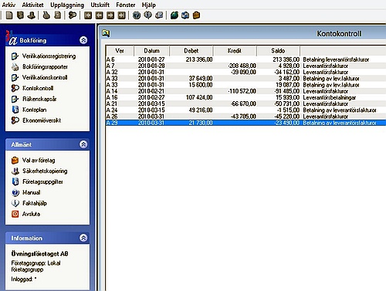Viewport: 386px width, 291px height.
Task: Open Ekonomiöversikt link
Action: [x=42, y=120]
